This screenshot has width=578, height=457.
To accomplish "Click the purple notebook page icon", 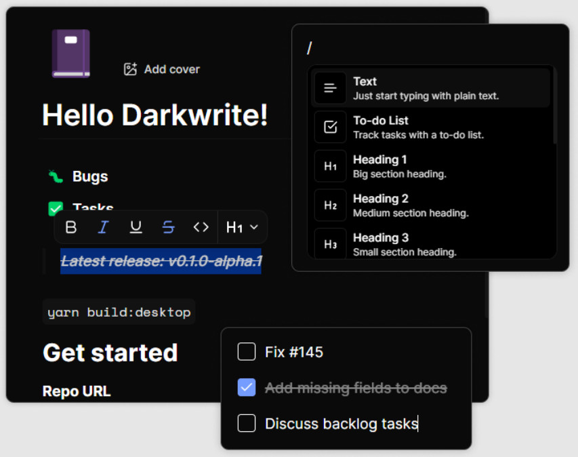I will 70,54.
